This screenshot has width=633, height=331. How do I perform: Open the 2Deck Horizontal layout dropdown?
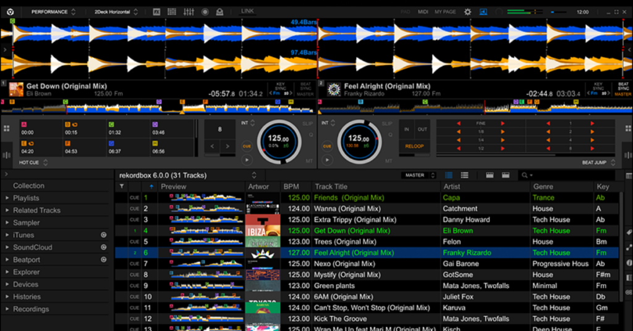pyautogui.click(x=116, y=12)
